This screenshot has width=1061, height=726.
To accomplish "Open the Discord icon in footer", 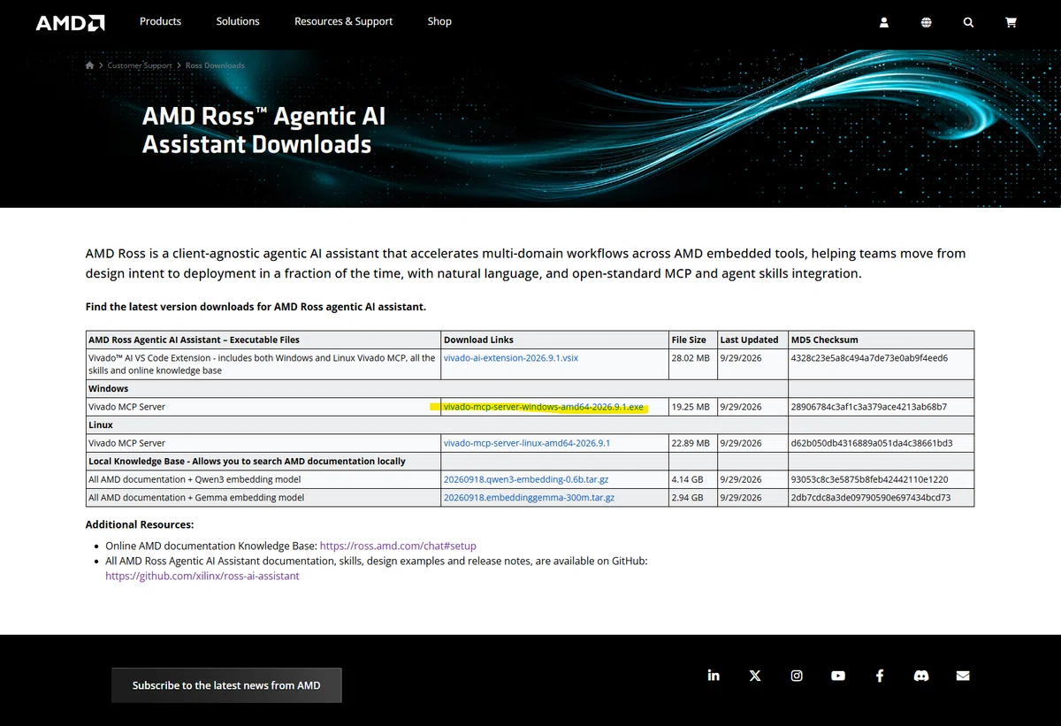I will click(921, 676).
